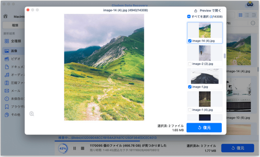The height and width of the screenshot is (157, 260).
Task: Stop the scan with the stop icon
Action: coord(82,148)
